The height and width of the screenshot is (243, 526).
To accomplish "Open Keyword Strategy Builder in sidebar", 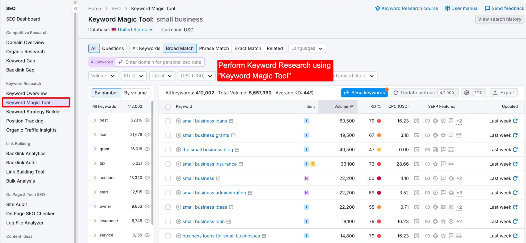I will coord(34,112).
